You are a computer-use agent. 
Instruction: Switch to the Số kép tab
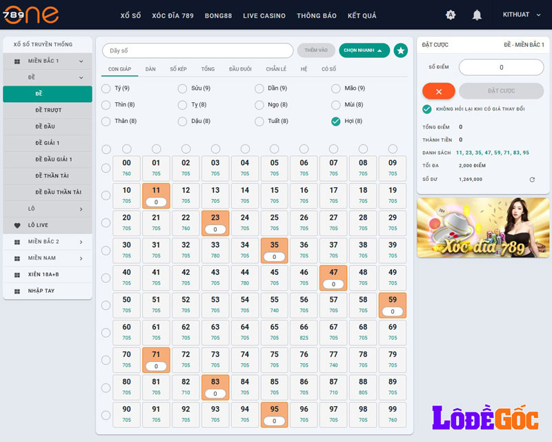click(x=178, y=70)
